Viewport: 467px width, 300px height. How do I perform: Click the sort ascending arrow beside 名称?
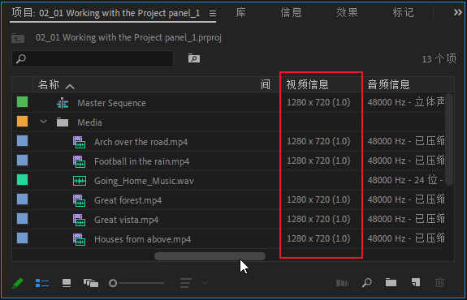pyautogui.click(x=70, y=87)
